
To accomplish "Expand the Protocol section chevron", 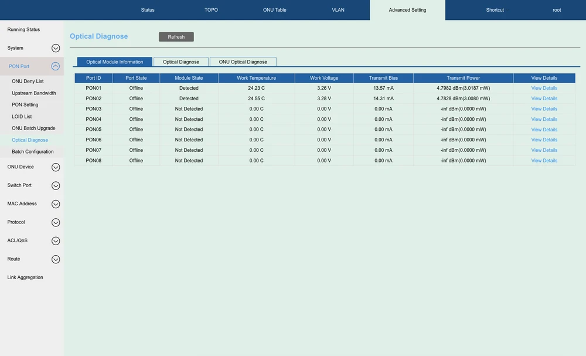I will 56,222.
